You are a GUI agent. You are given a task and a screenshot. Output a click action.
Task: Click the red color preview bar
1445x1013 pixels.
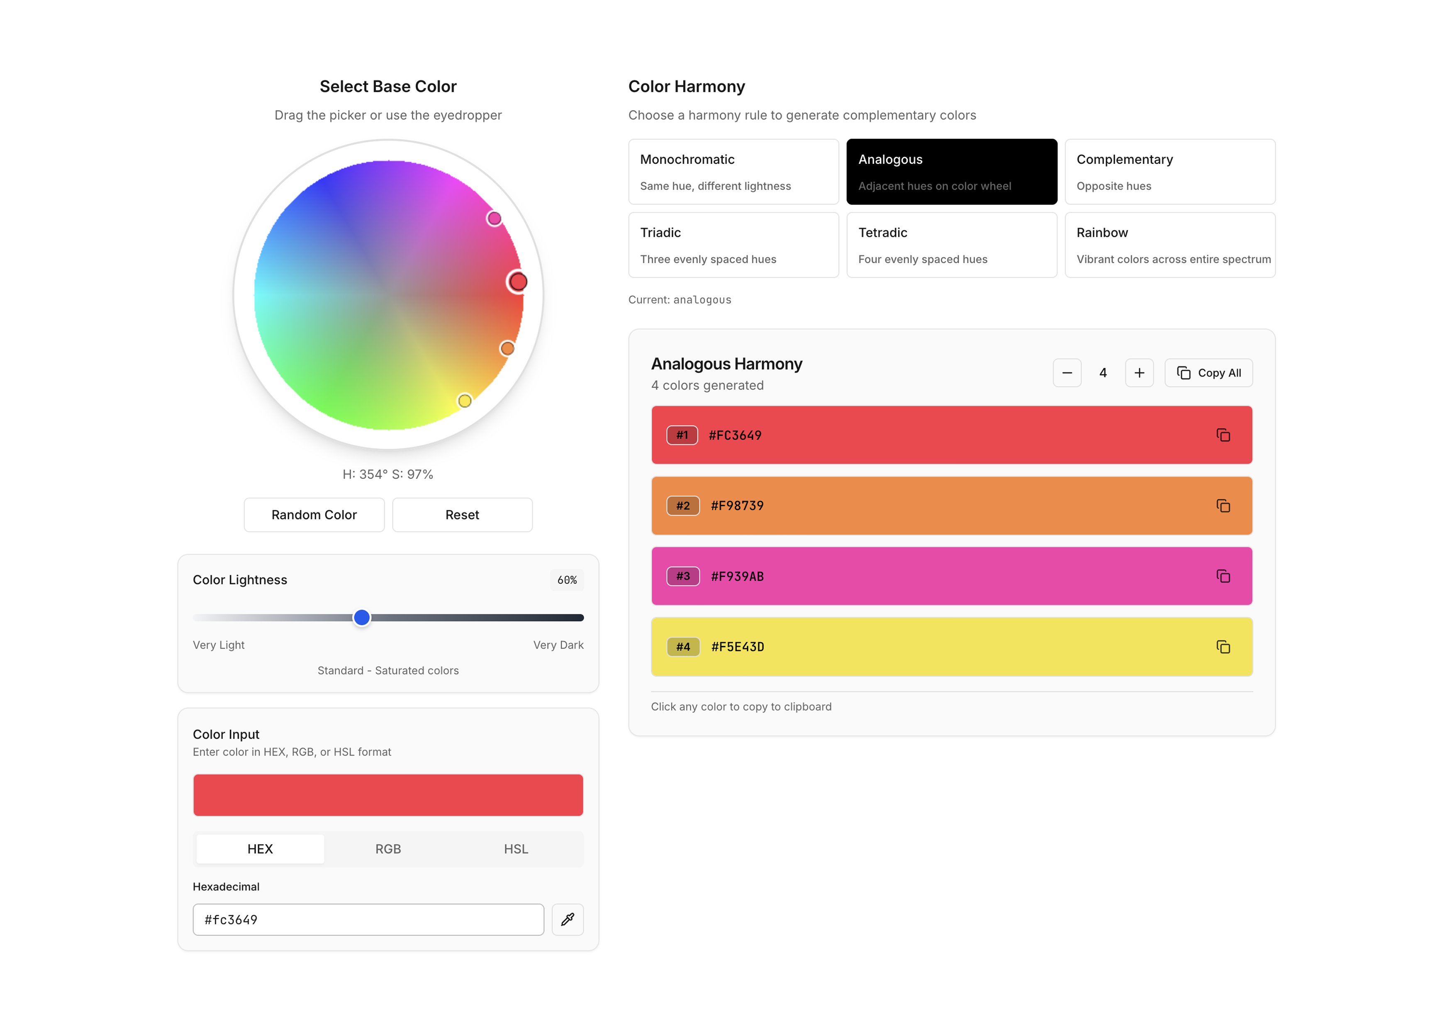[x=388, y=795]
